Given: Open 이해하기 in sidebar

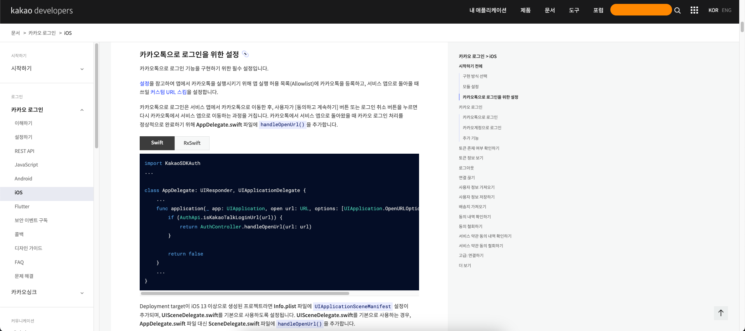Looking at the screenshot, I should click(x=24, y=123).
